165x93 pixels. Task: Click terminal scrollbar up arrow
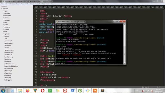click(125, 25)
